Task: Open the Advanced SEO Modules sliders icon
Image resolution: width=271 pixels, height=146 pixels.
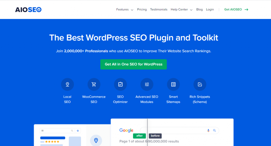Action: [x=147, y=84]
